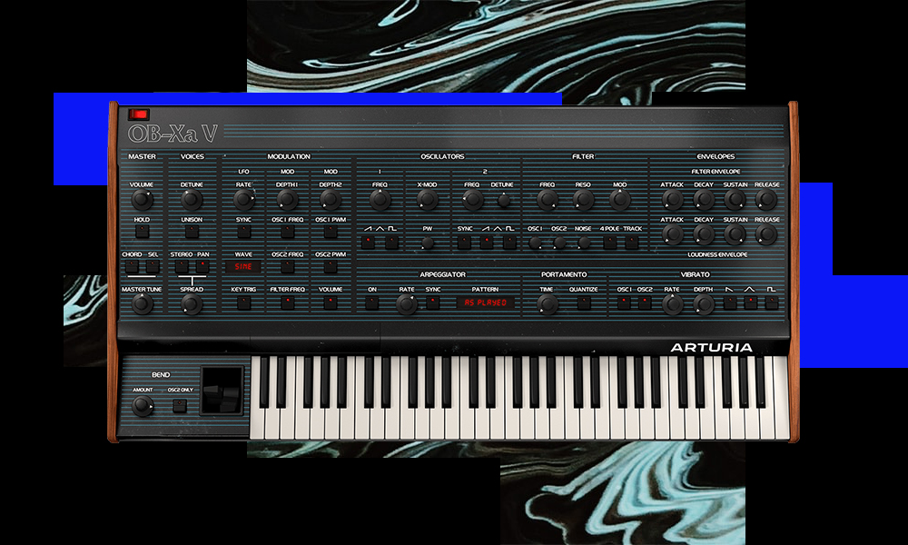
Task: Toggle the Hold button
Action: coord(142,232)
